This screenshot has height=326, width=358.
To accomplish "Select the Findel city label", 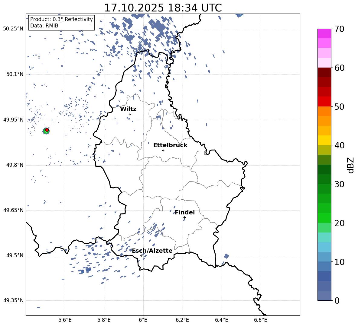I will click(x=185, y=212).
